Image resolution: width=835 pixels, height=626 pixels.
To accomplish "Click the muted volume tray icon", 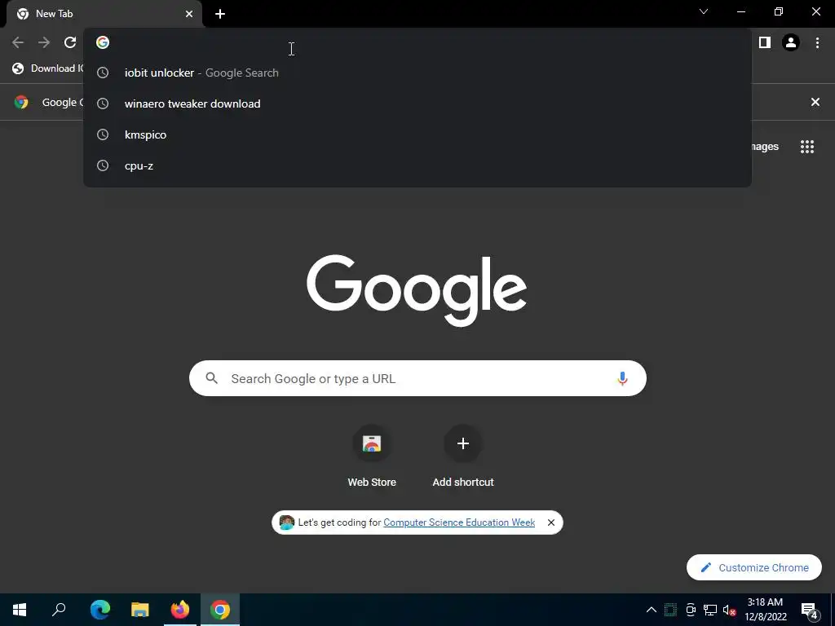I will 730,610.
